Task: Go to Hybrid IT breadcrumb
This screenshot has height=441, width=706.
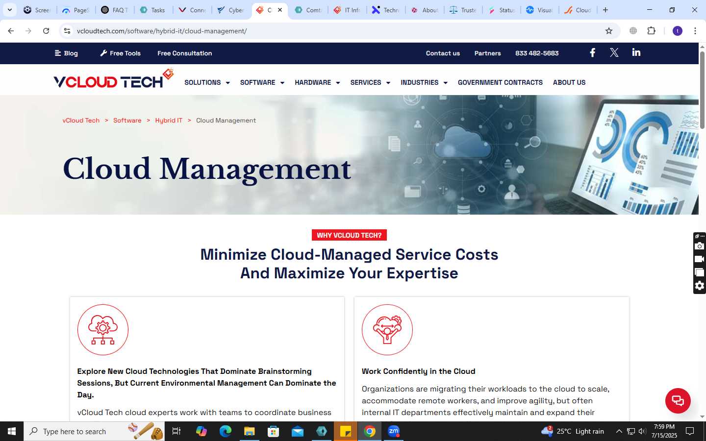Action: (x=169, y=120)
